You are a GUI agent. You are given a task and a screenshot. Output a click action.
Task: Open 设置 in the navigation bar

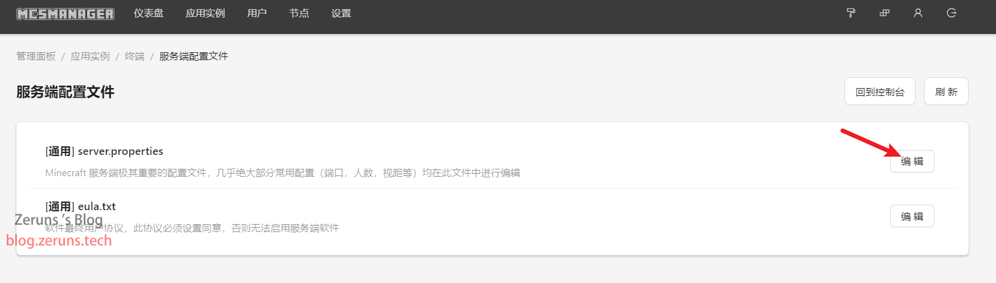click(341, 13)
